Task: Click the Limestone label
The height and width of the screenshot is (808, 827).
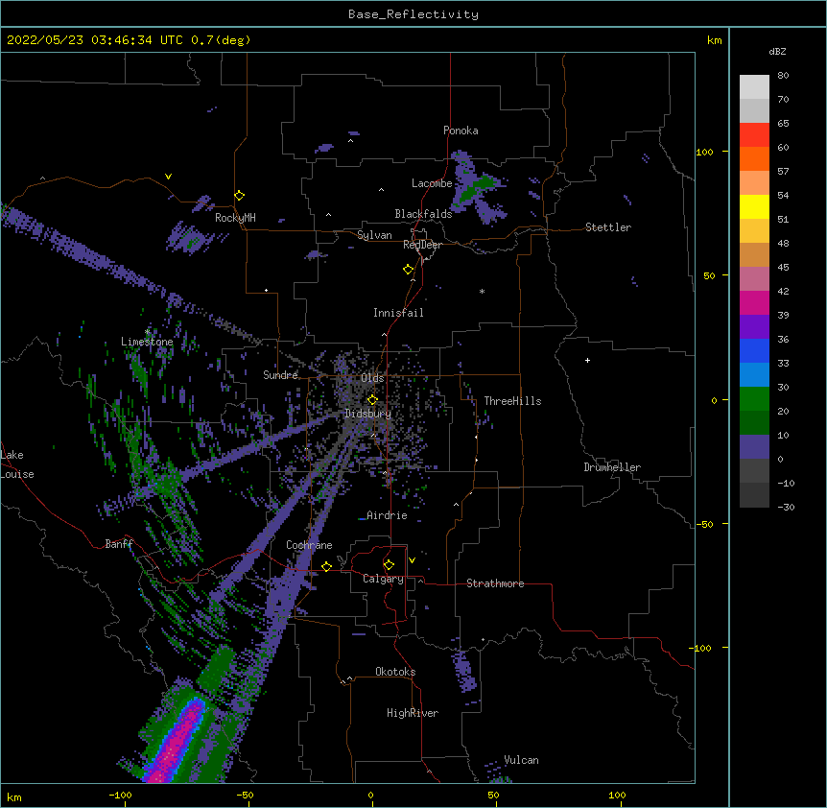Action: (x=147, y=342)
